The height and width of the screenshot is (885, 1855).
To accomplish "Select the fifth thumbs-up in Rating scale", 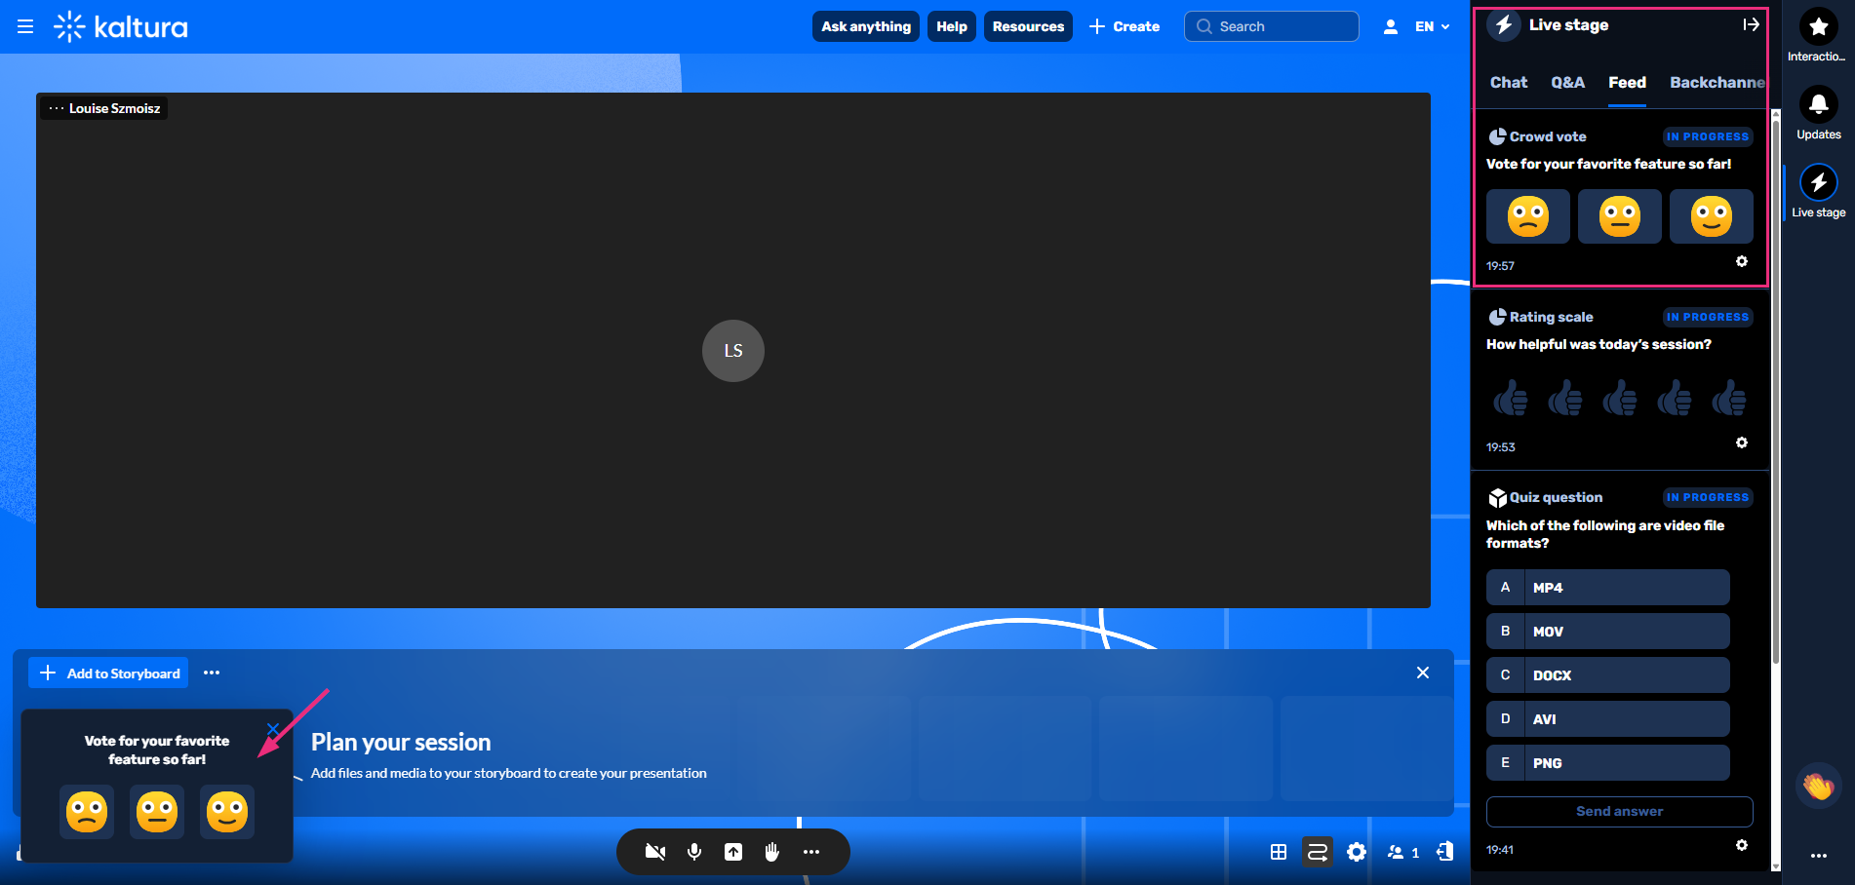I will pos(1729,398).
